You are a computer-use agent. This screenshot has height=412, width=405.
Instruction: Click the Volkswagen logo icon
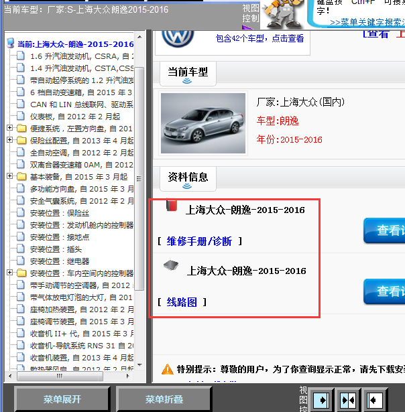pos(178,38)
